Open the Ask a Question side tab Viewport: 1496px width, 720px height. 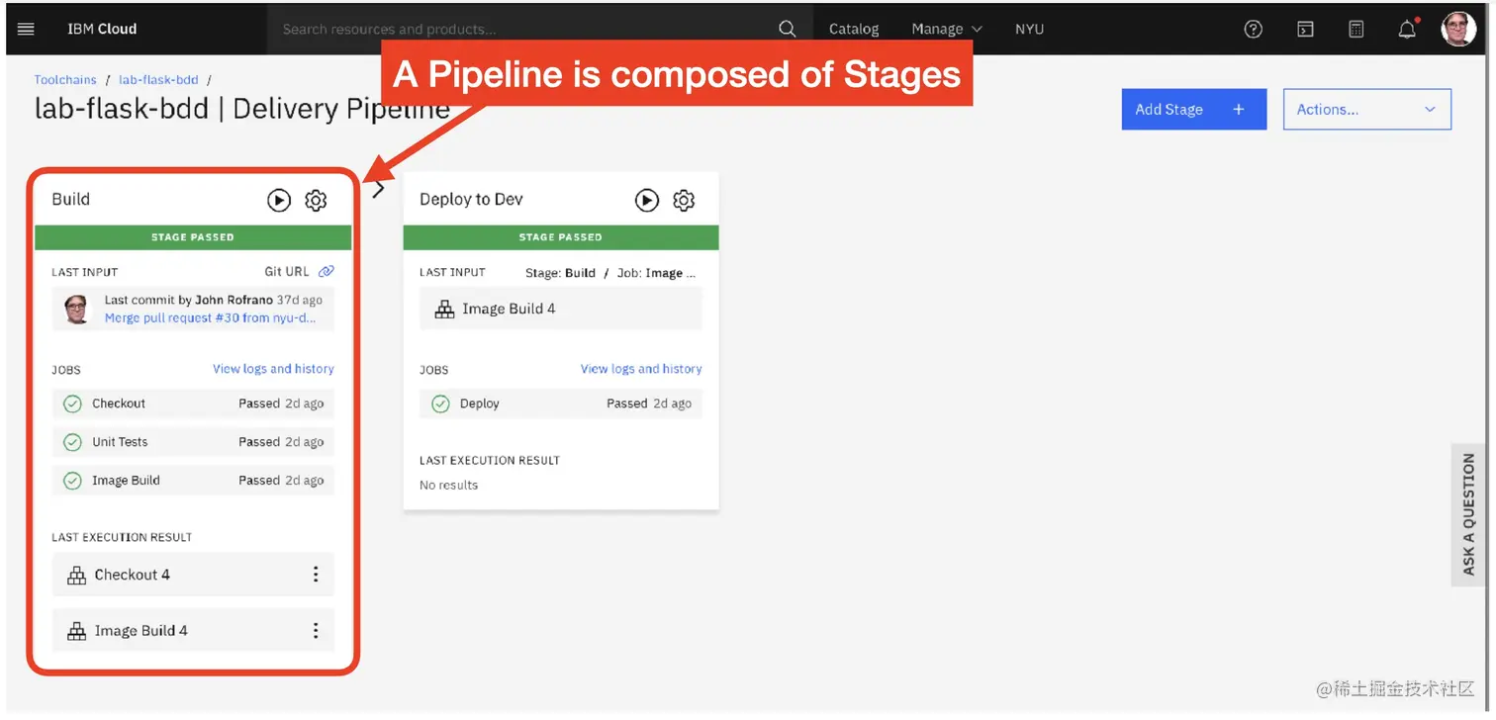pyautogui.click(x=1468, y=514)
